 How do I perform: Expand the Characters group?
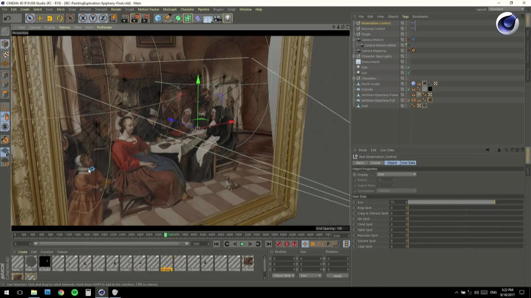pyautogui.click(x=354, y=78)
